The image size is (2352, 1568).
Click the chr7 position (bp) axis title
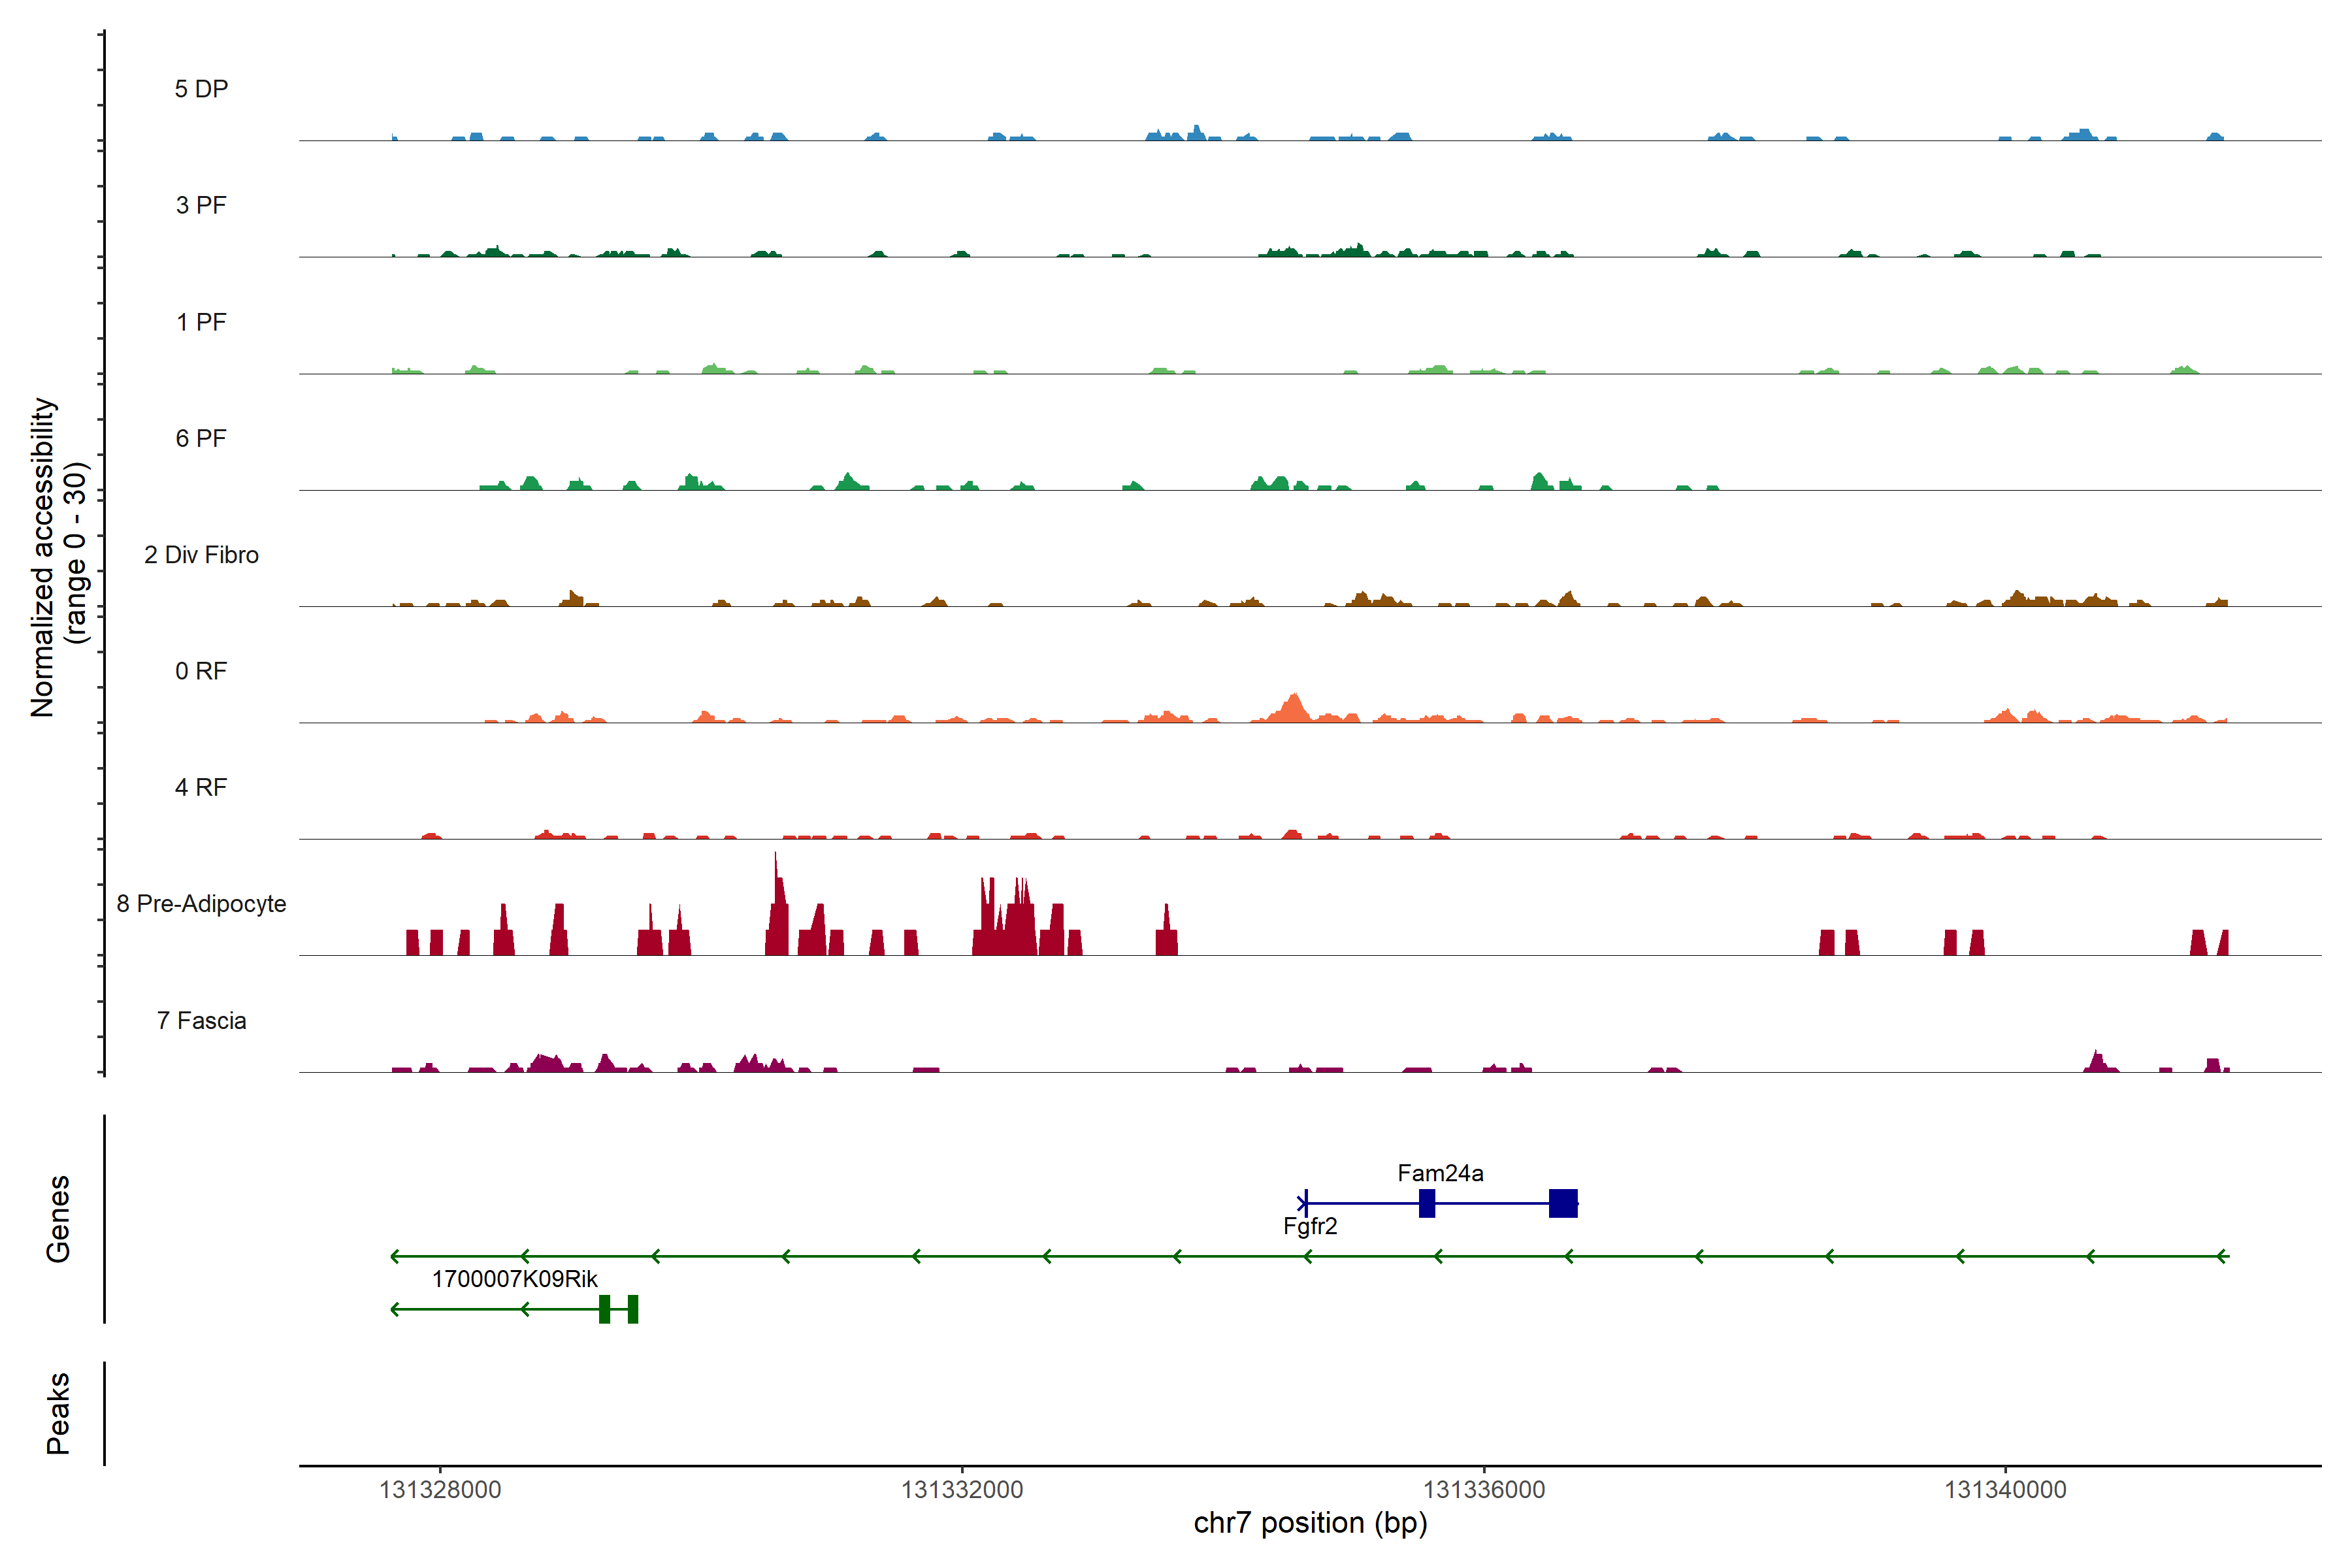1310,1523
